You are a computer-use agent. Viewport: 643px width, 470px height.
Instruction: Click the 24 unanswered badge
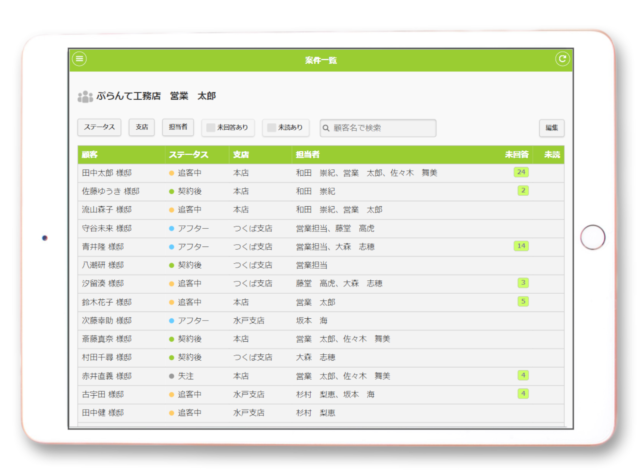(x=521, y=172)
